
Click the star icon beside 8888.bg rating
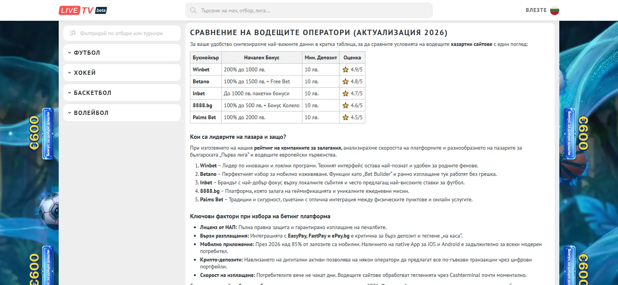(x=346, y=106)
